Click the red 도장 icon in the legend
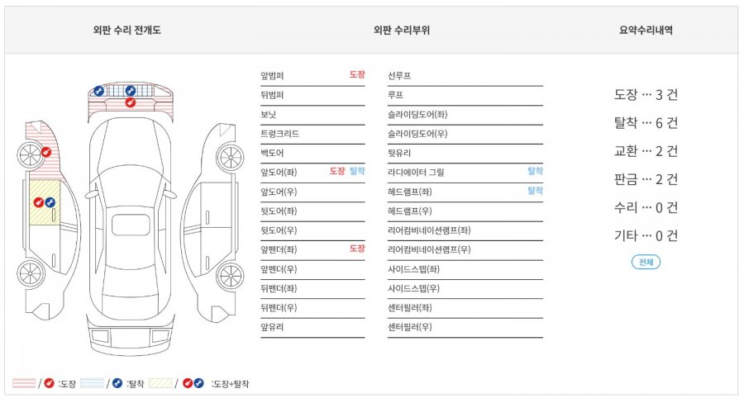Image resolution: width=744 pixels, height=403 pixels. pos(49,383)
